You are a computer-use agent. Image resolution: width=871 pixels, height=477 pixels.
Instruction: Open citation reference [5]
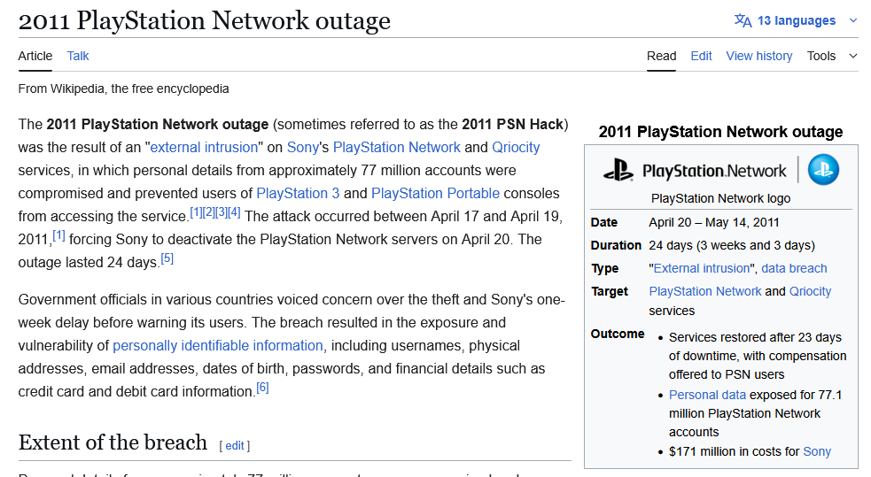tap(167, 258)
